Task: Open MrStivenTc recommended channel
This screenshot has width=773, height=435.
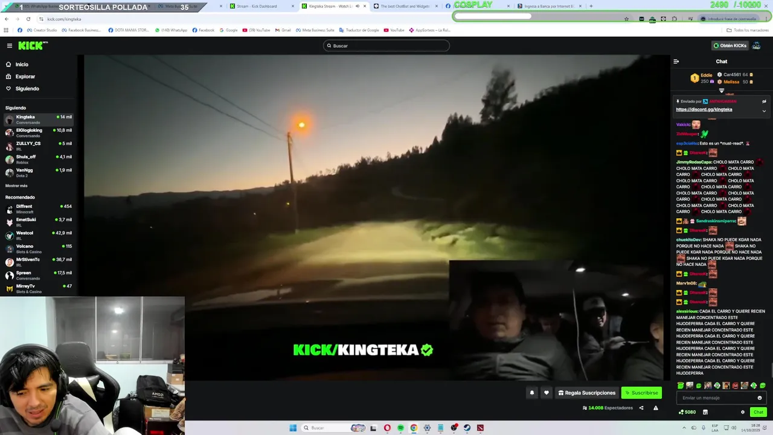Action: click(39, 262)
